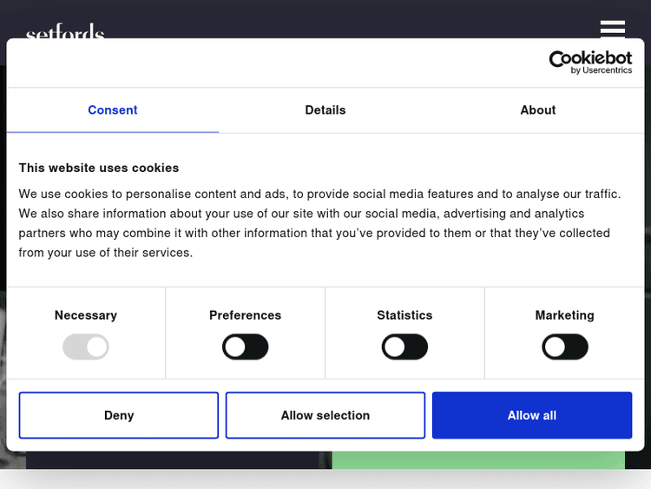The width and height of the screenshot is (651, 489).
Task: Click the Statistics category label
Action: click(x=404, y=315)
